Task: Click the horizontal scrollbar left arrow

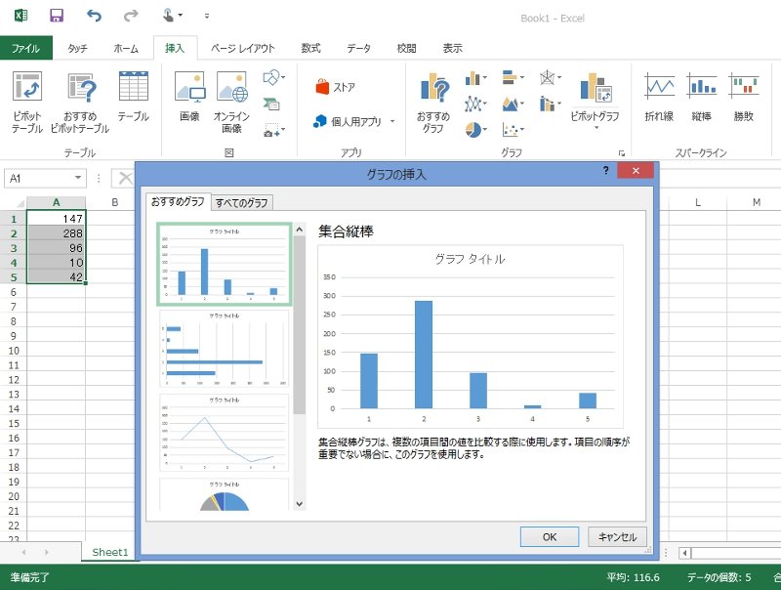Action: [x=685, y=553]
